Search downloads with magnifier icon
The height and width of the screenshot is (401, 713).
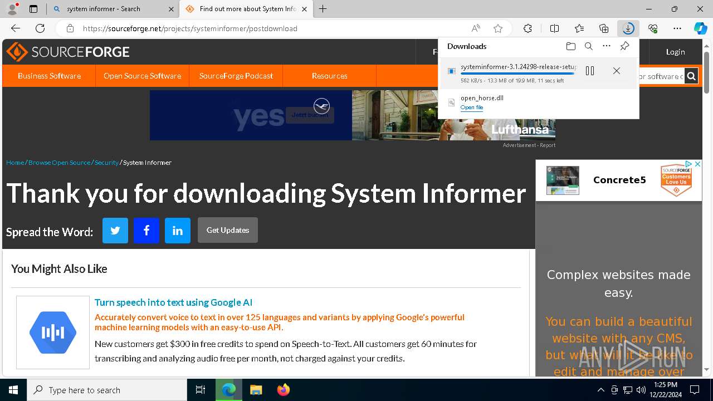[x=588, y=46]
